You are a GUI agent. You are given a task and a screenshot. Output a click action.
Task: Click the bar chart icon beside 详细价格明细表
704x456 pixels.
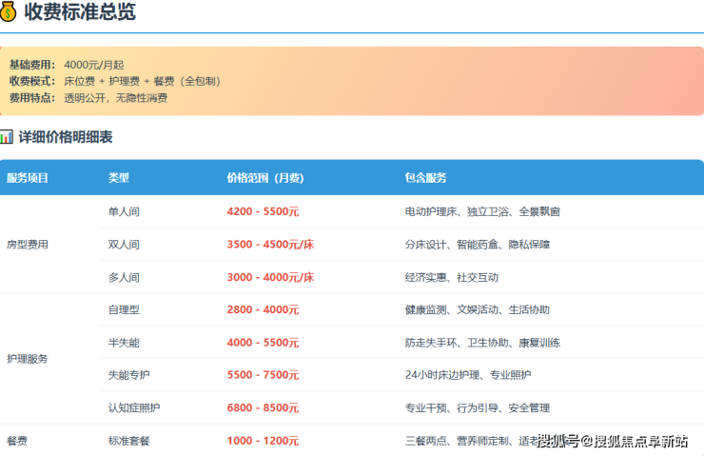(8, 137)
